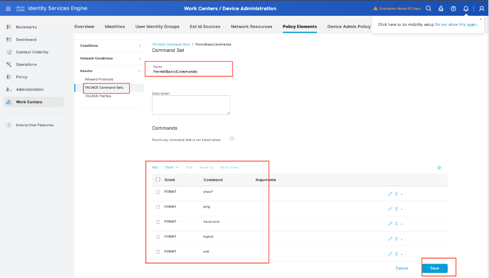Click the Save button
The height and width of the screenshot is (278, 489).
pos(435,268)
